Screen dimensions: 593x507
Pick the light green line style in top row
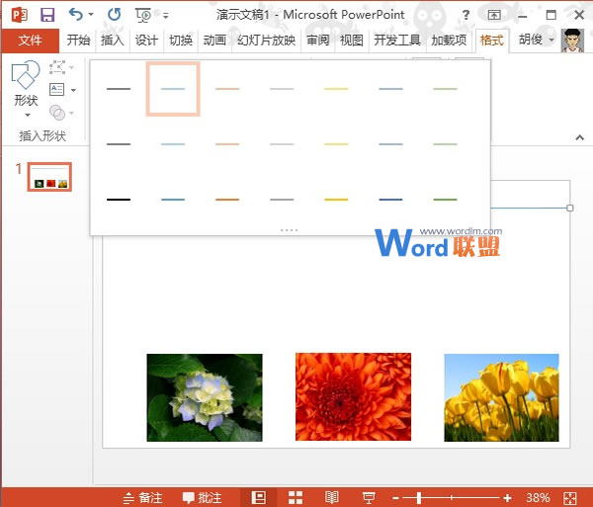coord(445,89)
